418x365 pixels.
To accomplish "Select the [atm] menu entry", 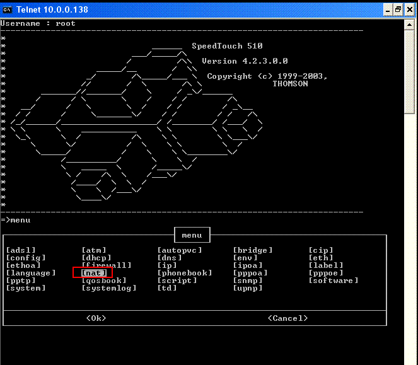I will tap(94, 250).
